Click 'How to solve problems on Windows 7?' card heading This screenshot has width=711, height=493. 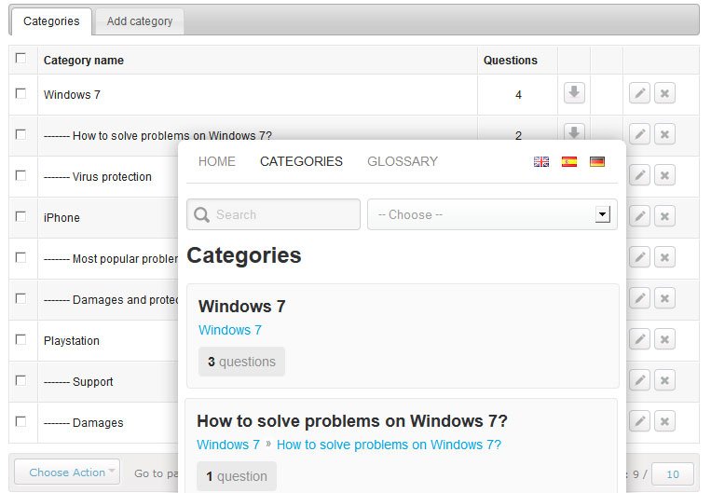pos(352,421)
